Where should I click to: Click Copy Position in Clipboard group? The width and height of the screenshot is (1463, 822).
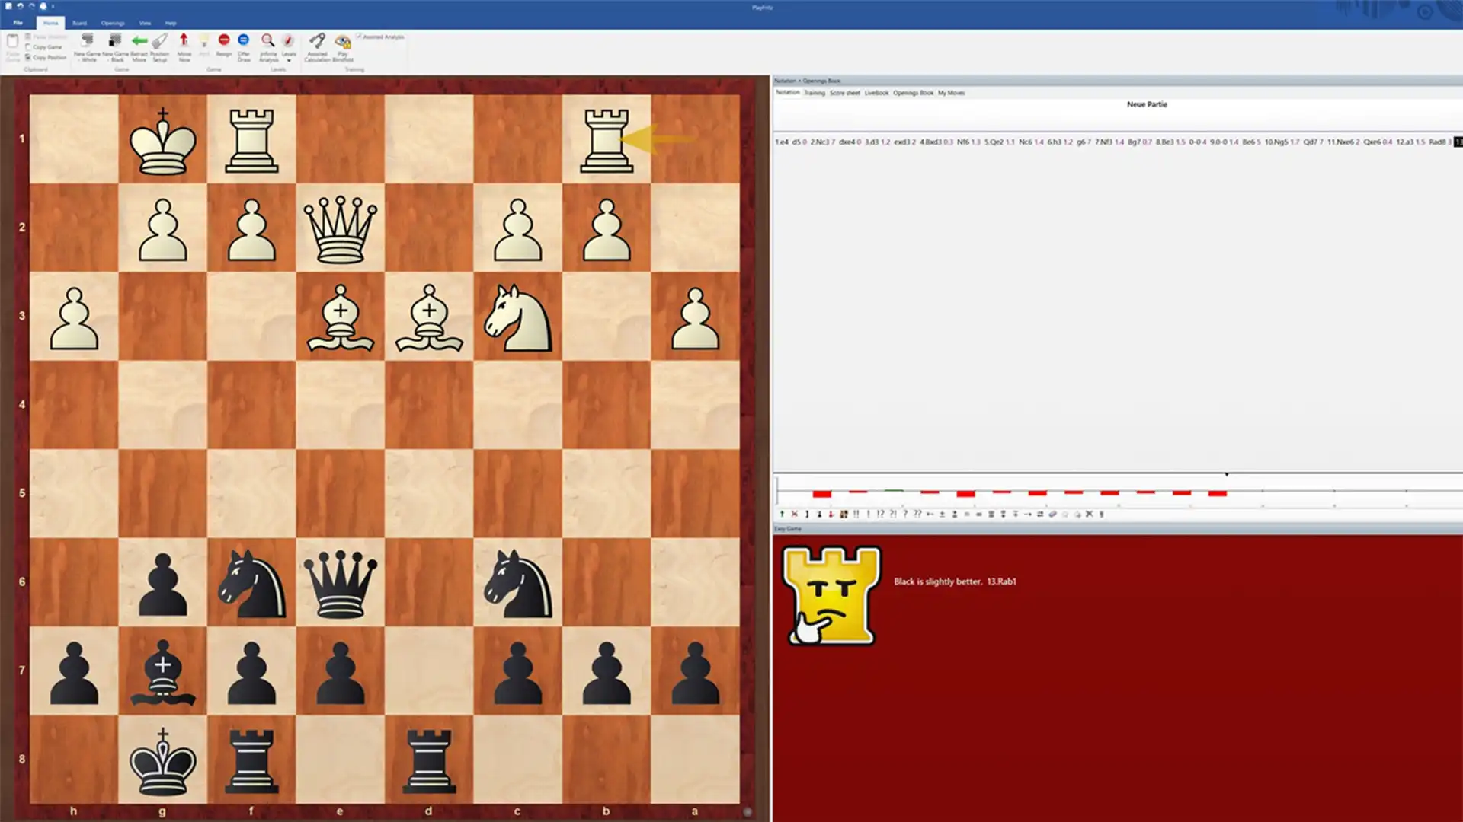click(45, 57)
